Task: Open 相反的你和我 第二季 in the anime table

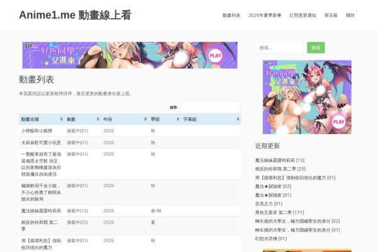Action: [40, 226]
